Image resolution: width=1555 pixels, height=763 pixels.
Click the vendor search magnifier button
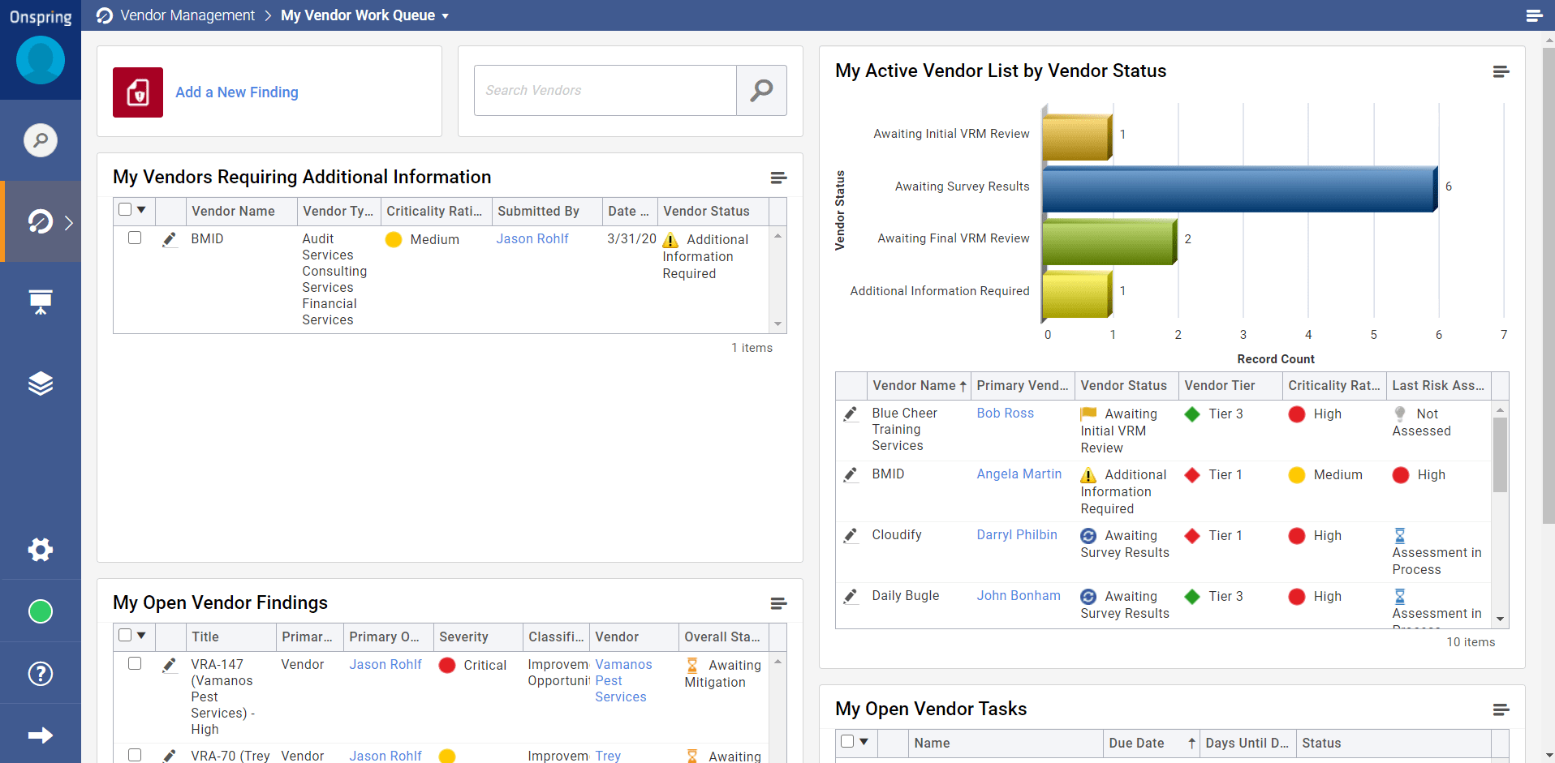(760, 90)
